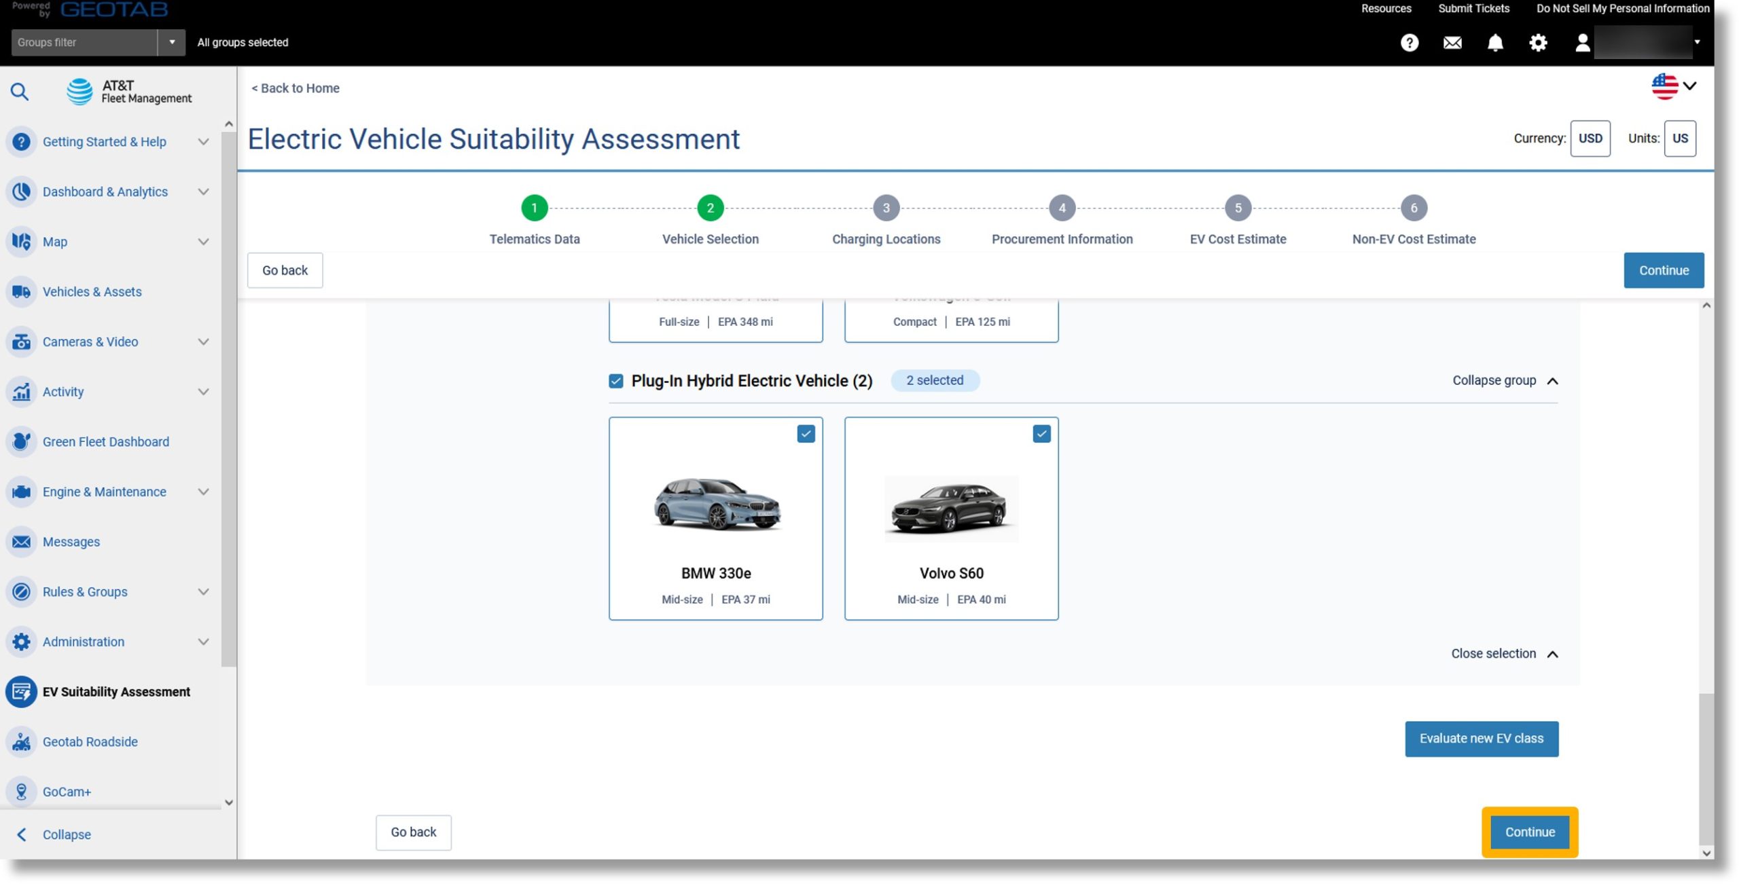Image resolution: width=1739 pixels, height=884 pixels.
Task: Open the settings gear icon in top bar
Action: coord(1538,43)
